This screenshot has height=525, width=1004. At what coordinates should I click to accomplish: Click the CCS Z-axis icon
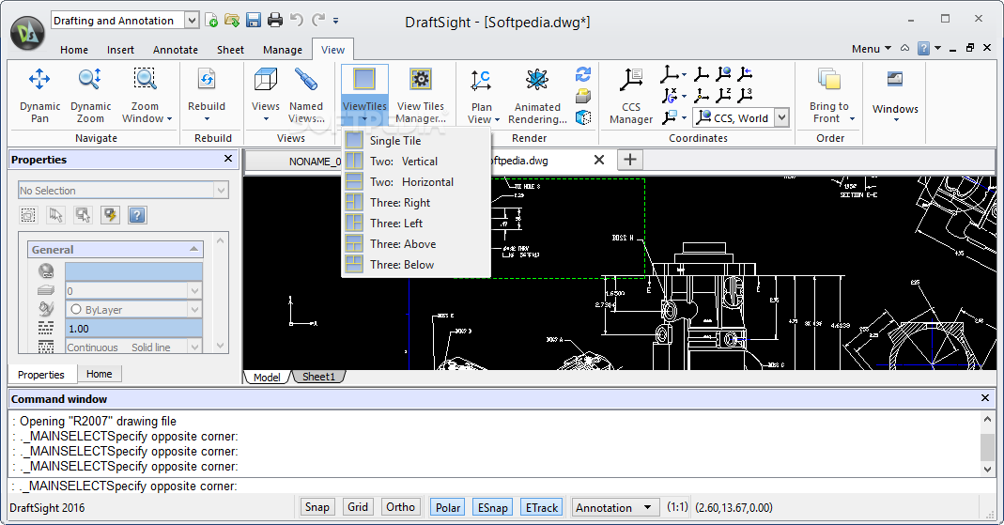click(x=723, y=96)
